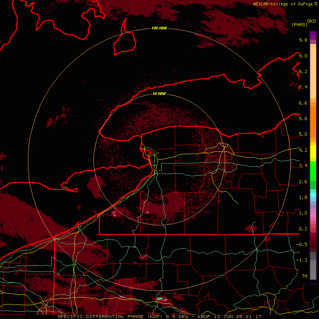Screen dimensions: 319x319
Task: Click the 1.0 value on the color scale
Action: pos(303,213)
